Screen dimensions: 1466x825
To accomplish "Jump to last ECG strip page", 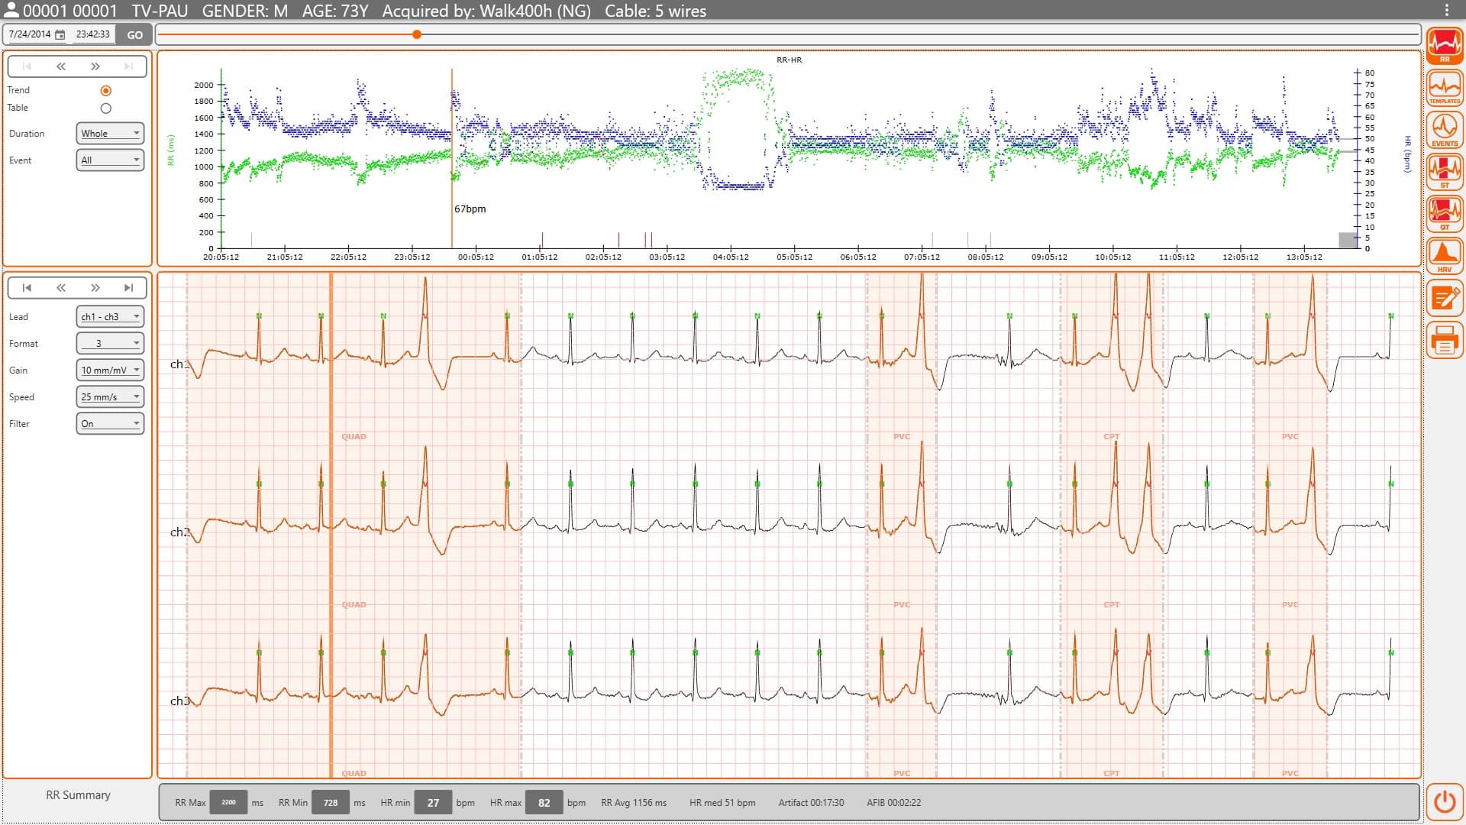I will (128, 288).
